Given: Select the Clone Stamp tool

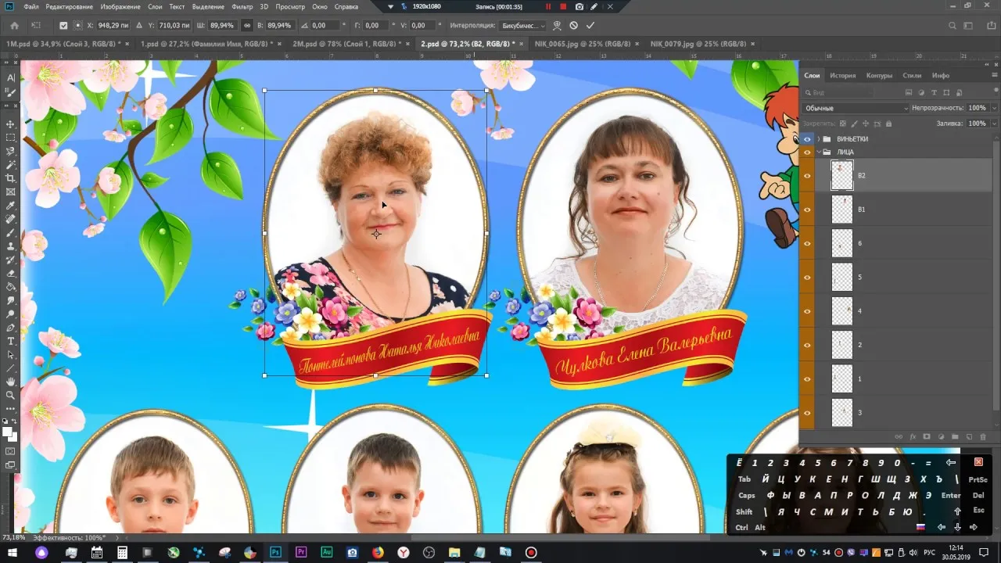Looking at the screenshot, I should pos(11,246).
